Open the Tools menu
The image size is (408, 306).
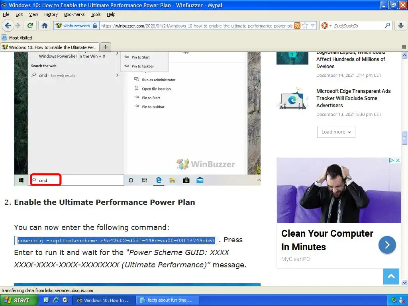click(x=96, y=14)
